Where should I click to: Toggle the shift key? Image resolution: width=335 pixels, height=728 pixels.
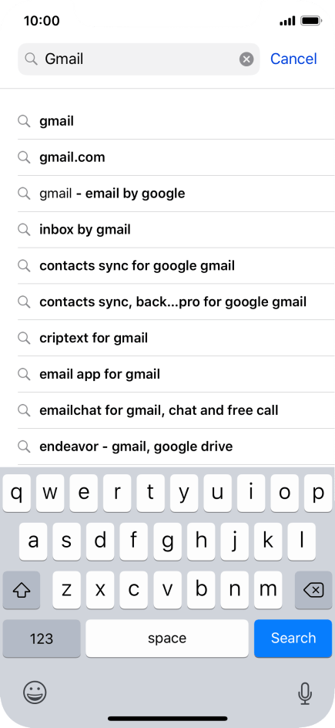(22, 590)
